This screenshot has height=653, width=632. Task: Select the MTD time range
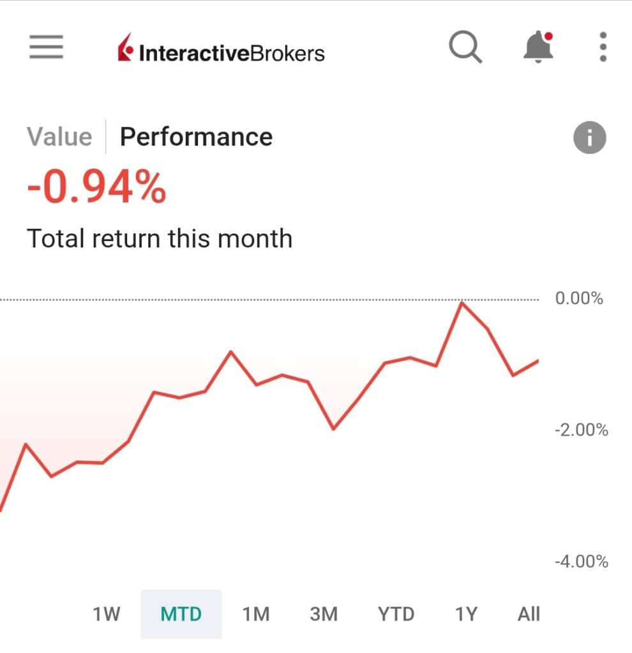coord(181,614)
